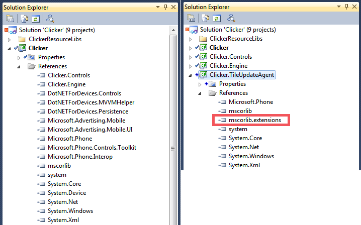Collapse the Clicker.TileUpdateAgent project node
The width and height of the screenshot is (361, 225).
coord(190,75)
